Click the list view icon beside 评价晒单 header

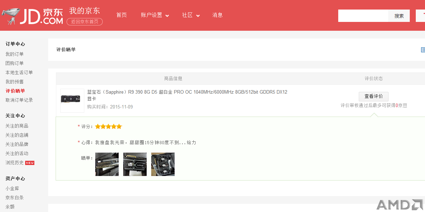click(423, 50)
